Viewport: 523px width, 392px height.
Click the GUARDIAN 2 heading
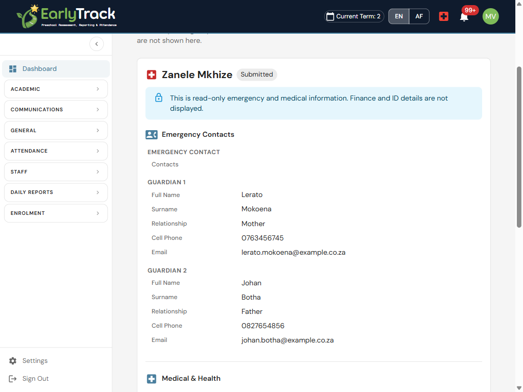pyautogui.click(x=167, y=271)
